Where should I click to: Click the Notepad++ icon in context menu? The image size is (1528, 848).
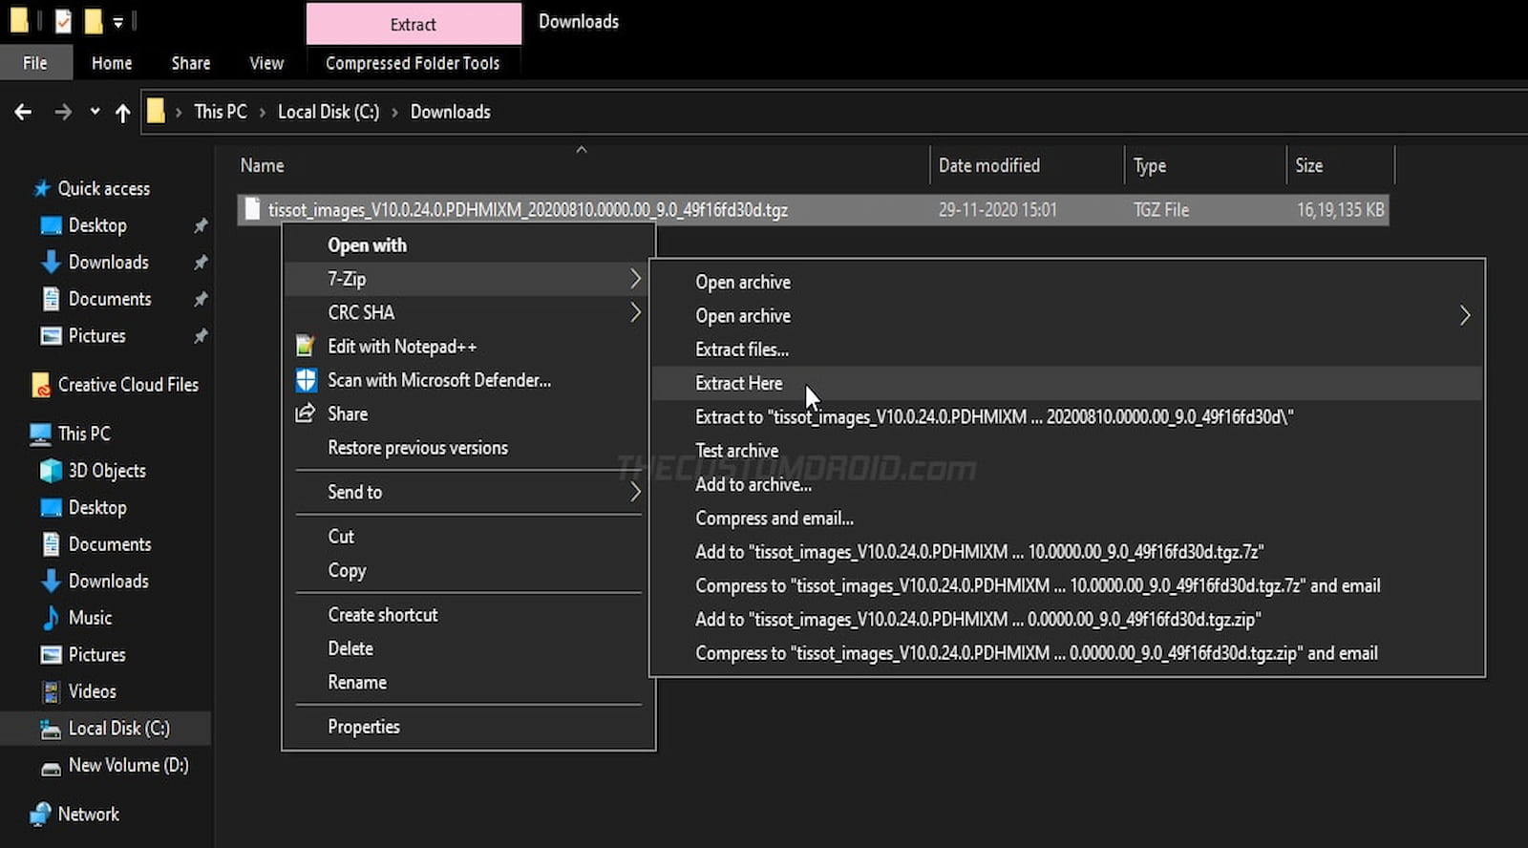305,347
